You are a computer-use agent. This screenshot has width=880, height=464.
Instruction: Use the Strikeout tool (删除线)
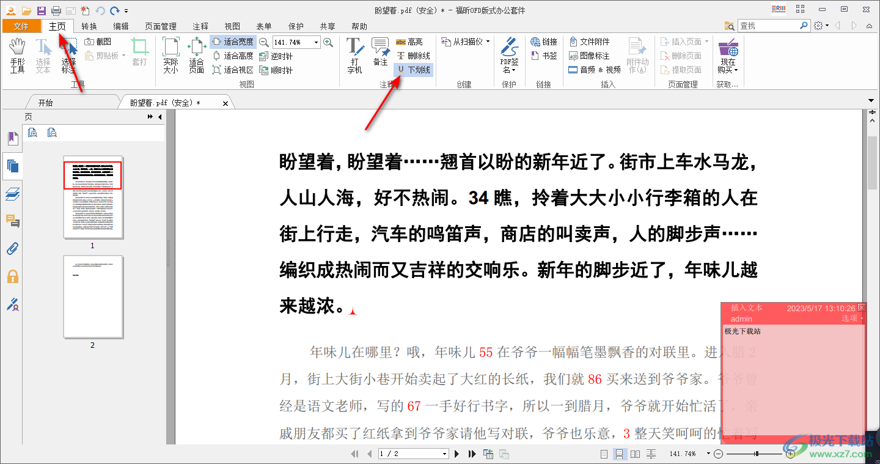[413, 56]
